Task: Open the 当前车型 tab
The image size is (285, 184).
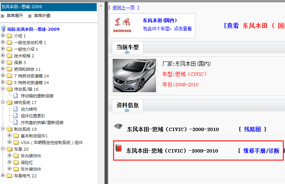Action: click(127, 48)
